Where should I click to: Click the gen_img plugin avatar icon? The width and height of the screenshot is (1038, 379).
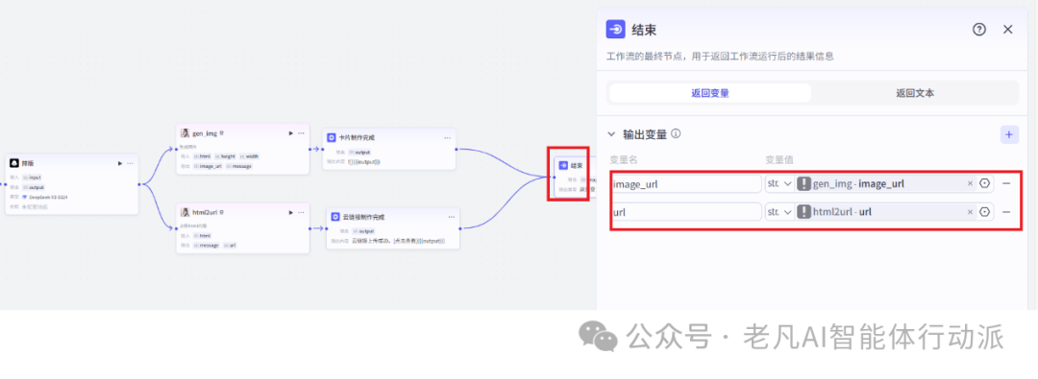185,133
